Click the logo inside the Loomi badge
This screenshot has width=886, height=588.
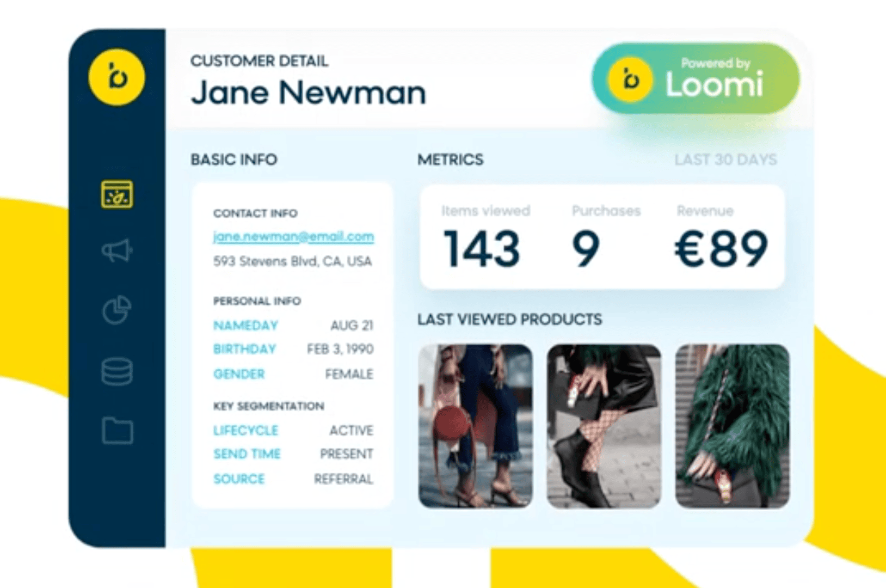pyautogui.click(x=630, y=81)
